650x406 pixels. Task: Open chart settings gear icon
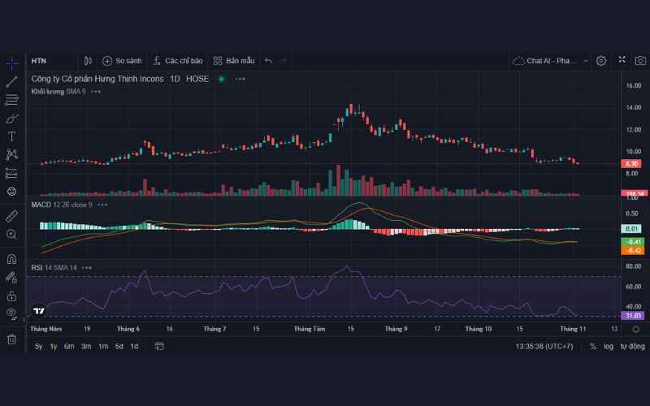click(x=601, y=61)
